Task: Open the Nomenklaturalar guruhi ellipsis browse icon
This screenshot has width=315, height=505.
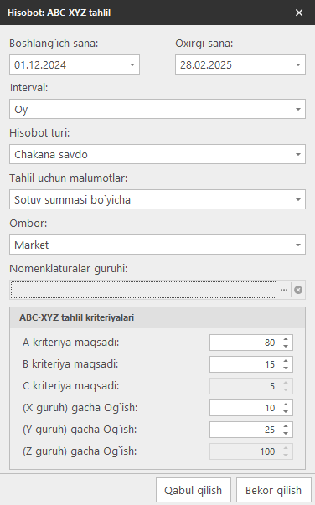Action: 284,290
